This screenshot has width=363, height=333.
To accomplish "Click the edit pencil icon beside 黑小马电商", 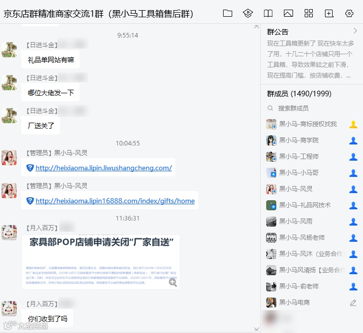I will pyautogui.click(x=353, y=303).
